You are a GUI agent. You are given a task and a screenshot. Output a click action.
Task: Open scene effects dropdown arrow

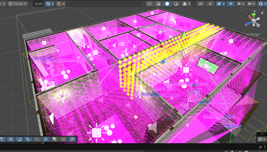224,4
